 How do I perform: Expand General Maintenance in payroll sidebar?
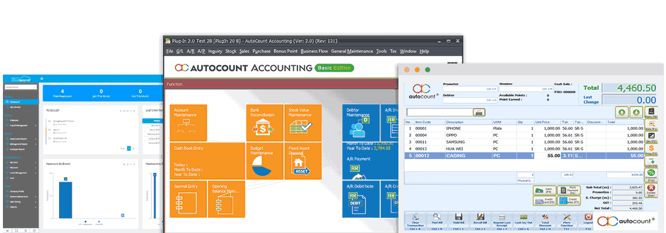[20, 196]
